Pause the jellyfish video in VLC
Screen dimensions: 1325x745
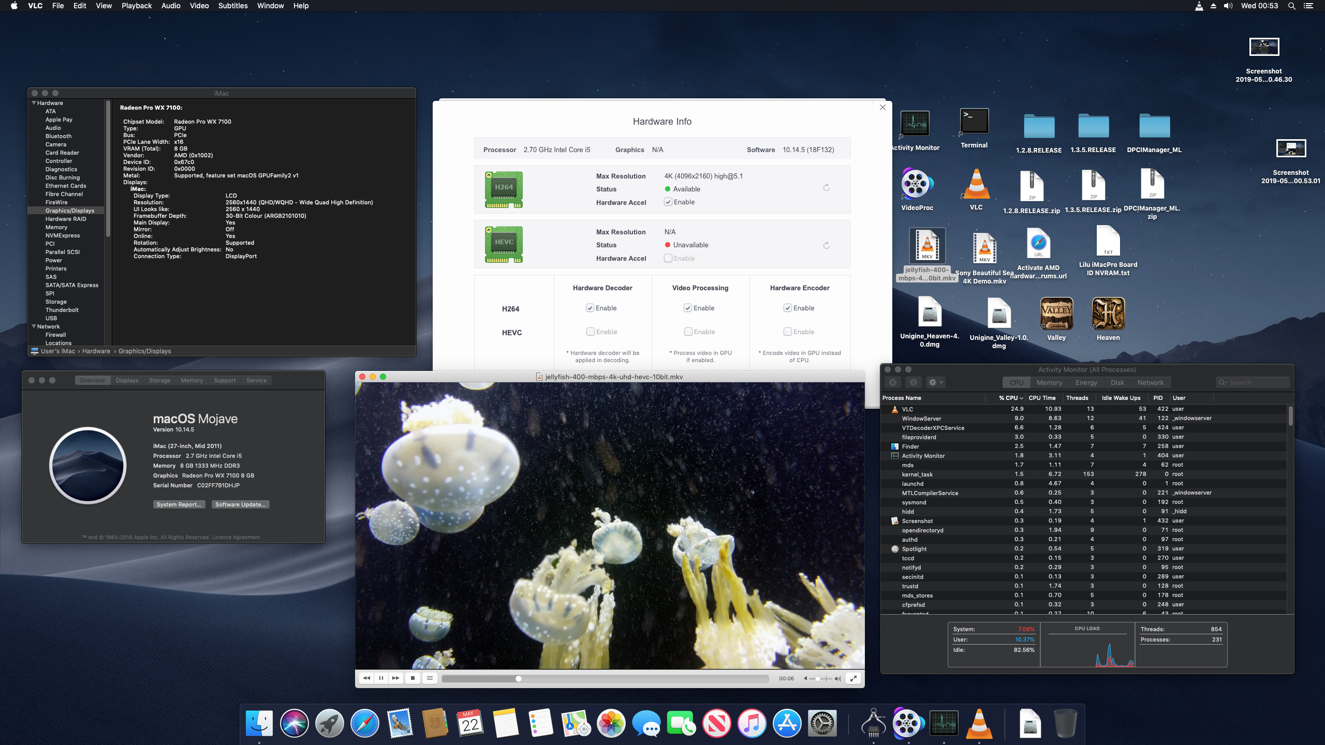[381, 678]
